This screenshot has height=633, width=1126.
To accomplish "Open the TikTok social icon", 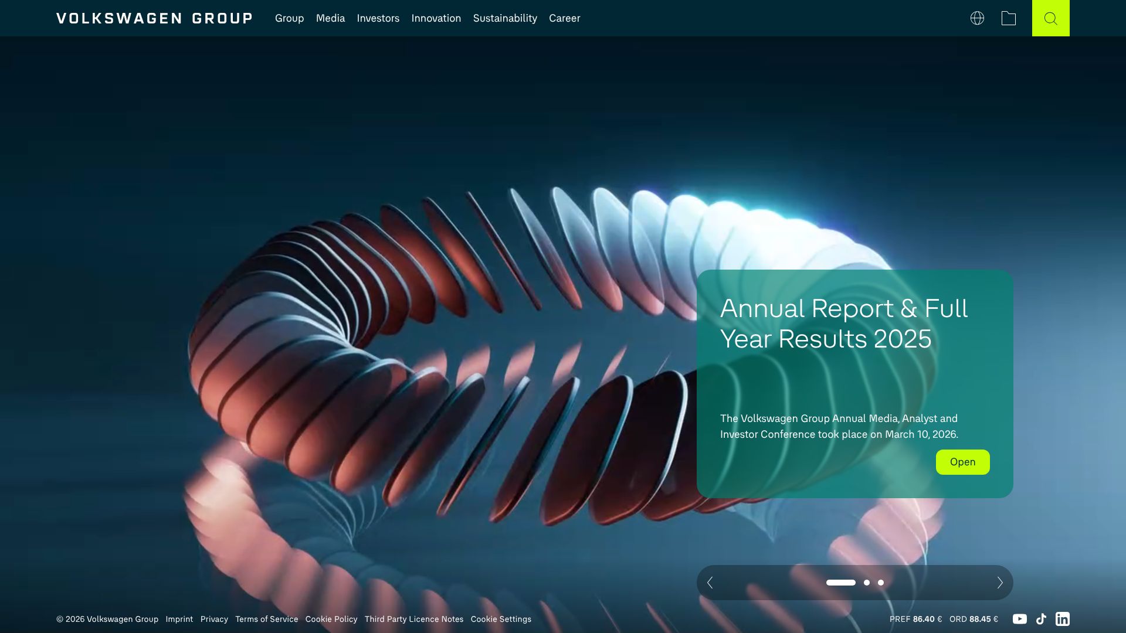I will [1041, 619].
